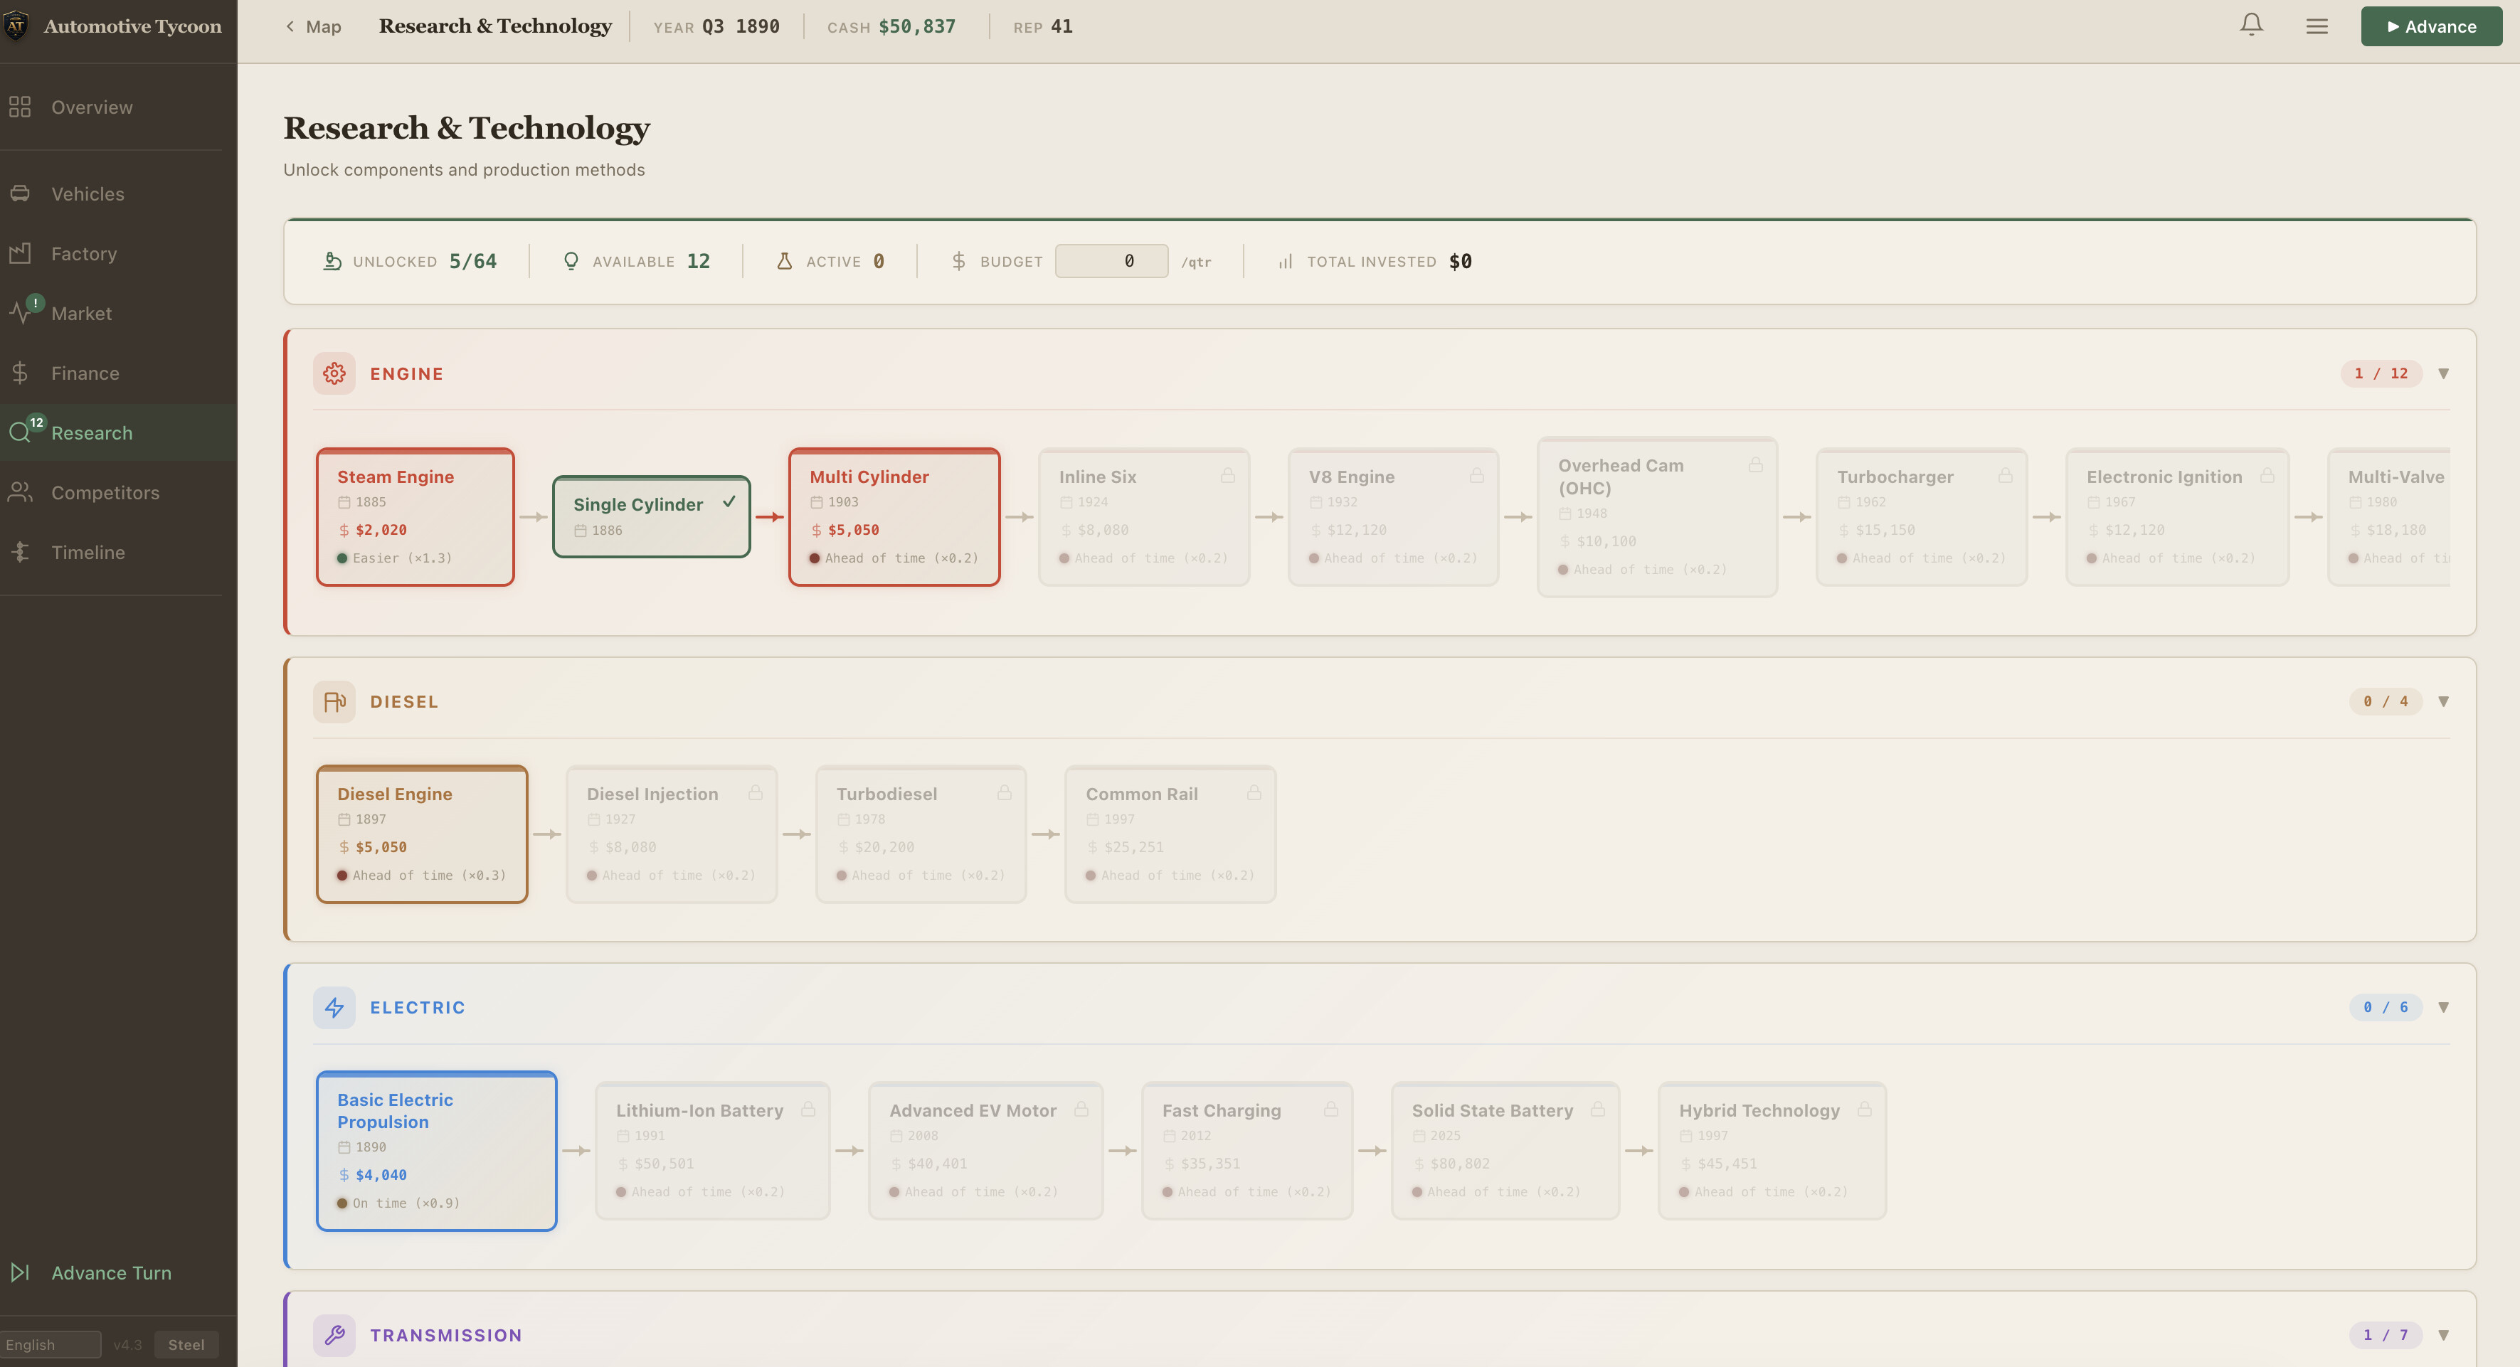
Task: Click the completed Single Cylinder card
Action: coord(652,517)
